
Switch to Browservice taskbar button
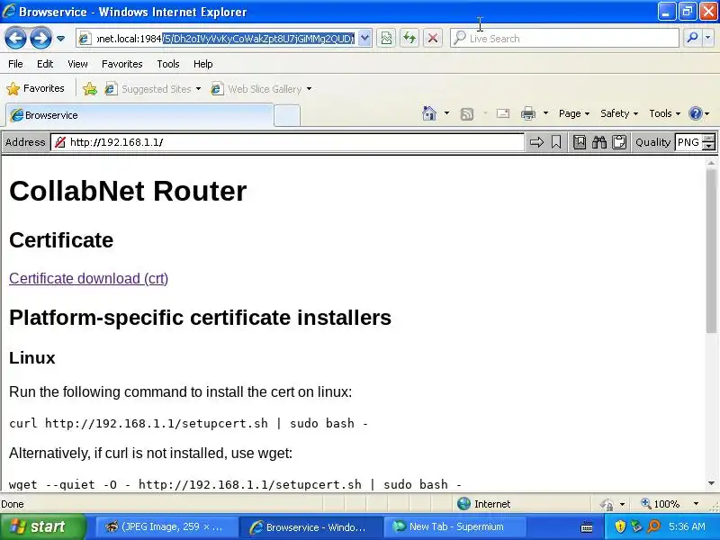click(x=310, y=527)
